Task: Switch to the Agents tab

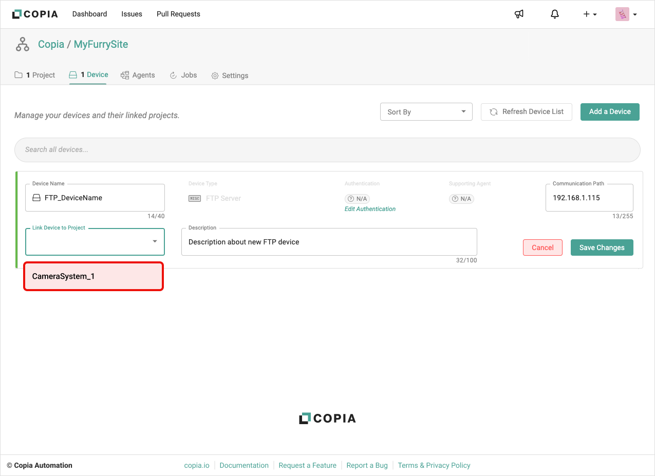Action: [x=138, y=75]
